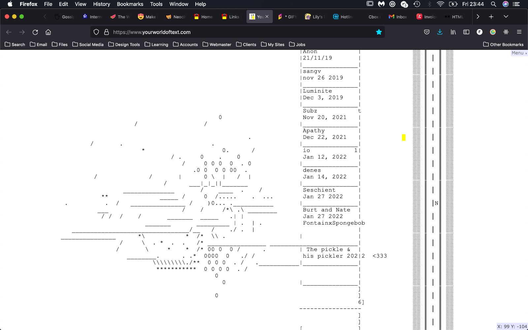The width and height of the screenshot is (528, 330).
Task: Go to the Firefox home page icon
Action: [48, 32]
